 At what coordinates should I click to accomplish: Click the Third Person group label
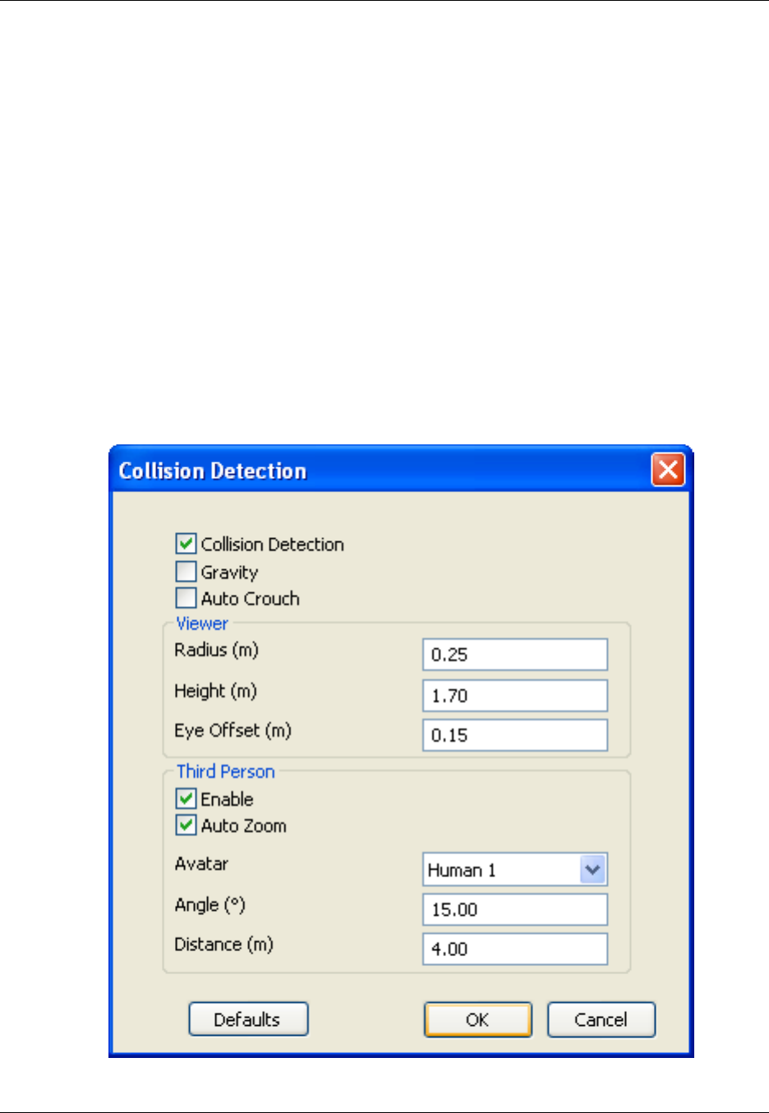coord(226,771)
